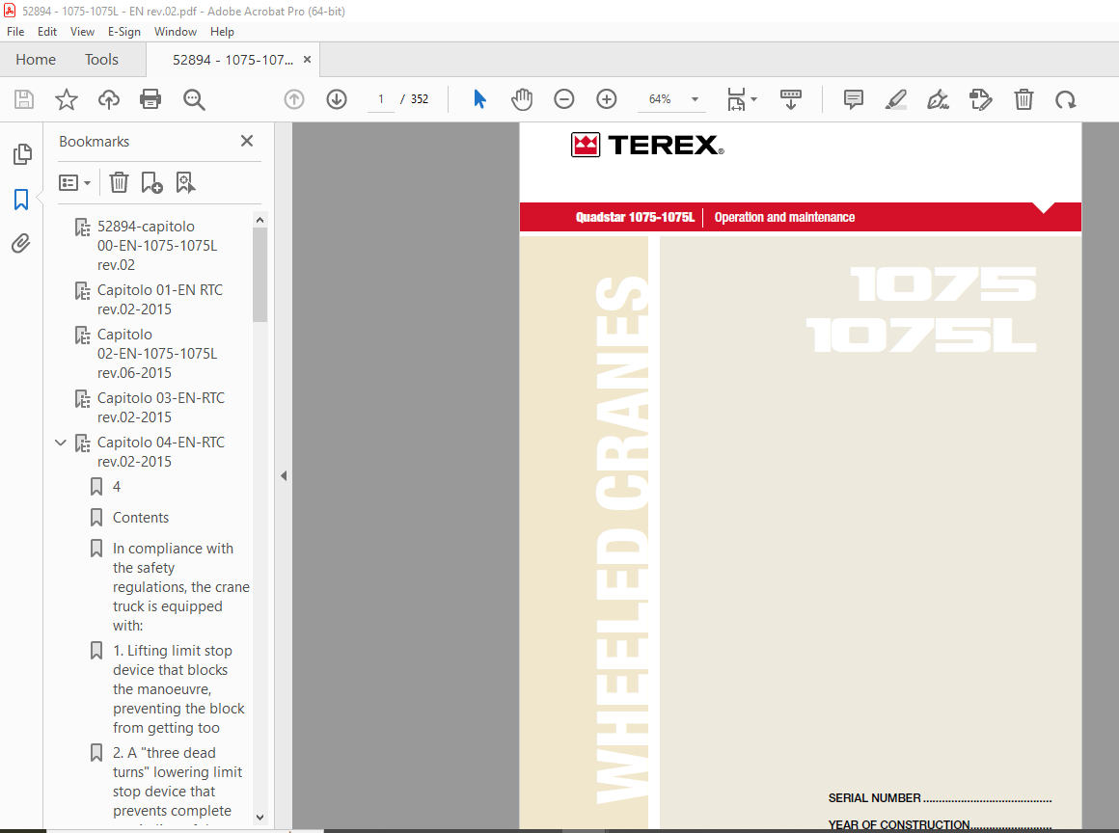Open bookmark Capitolo 03-EN-RTC rev.02-2015
1119x833 pixels.
click(x=160, y=407)
